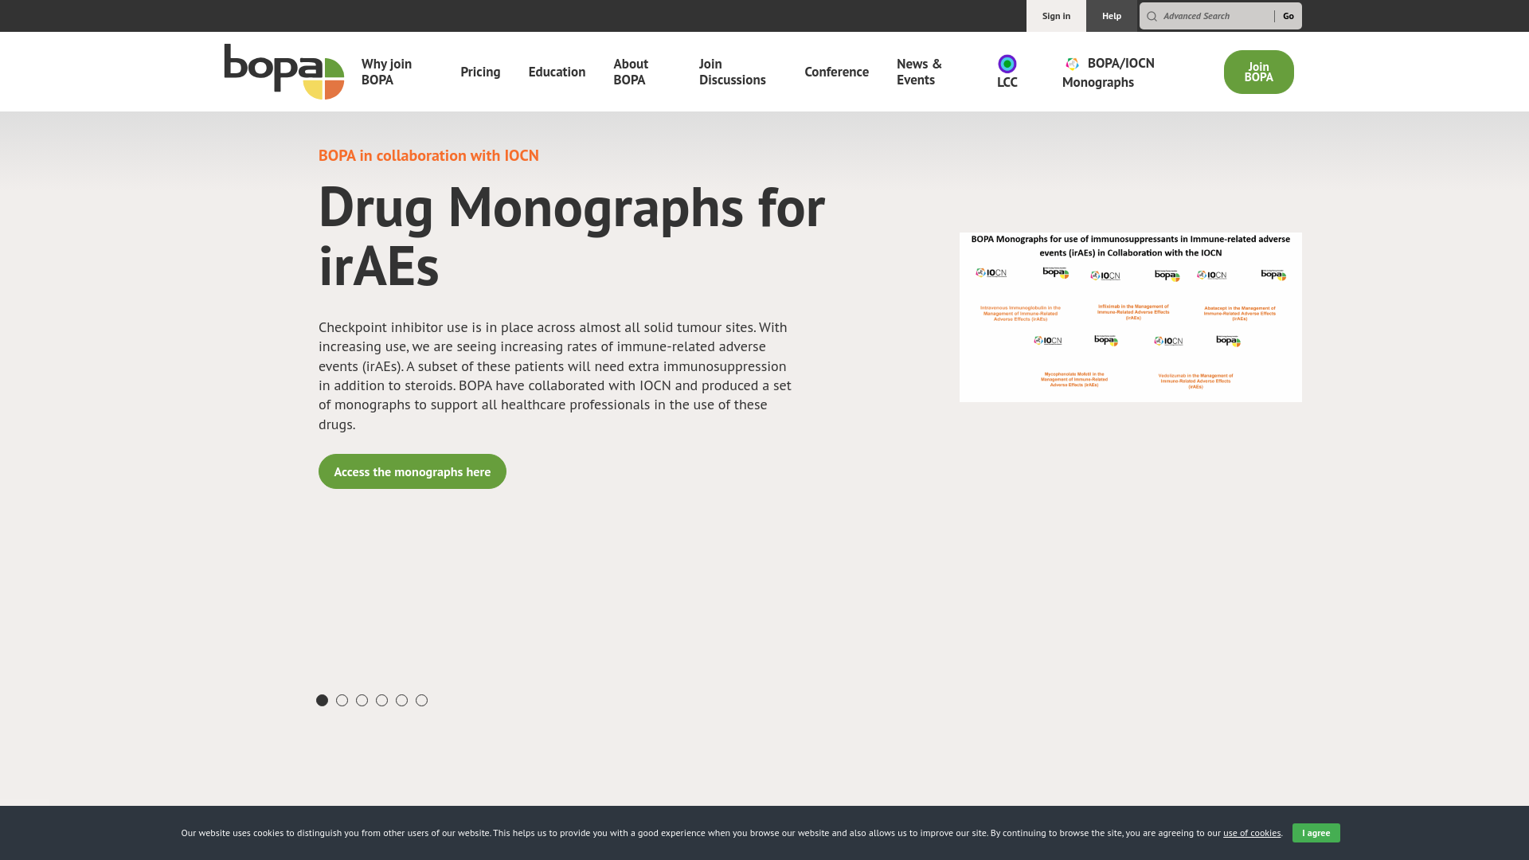Click the BOPA/IOCN Monographs icon

pyautogui.click(x=1073, y=64)
